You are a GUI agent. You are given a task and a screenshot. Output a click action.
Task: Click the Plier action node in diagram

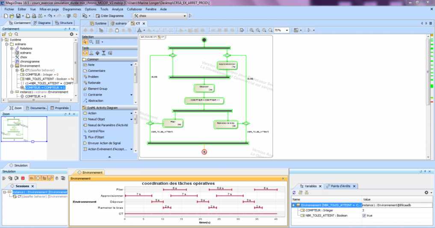coord(172,123)
